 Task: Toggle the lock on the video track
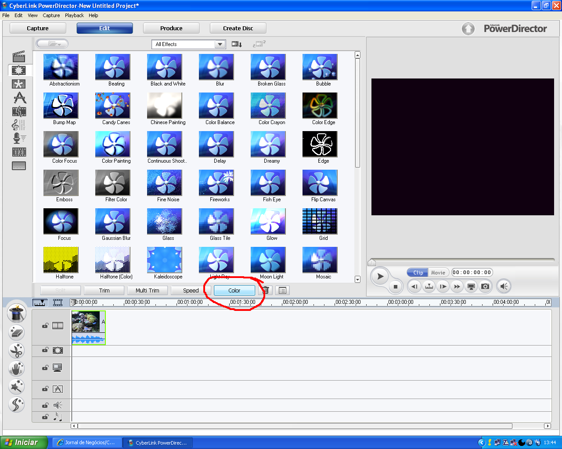[x=45, y=326]
